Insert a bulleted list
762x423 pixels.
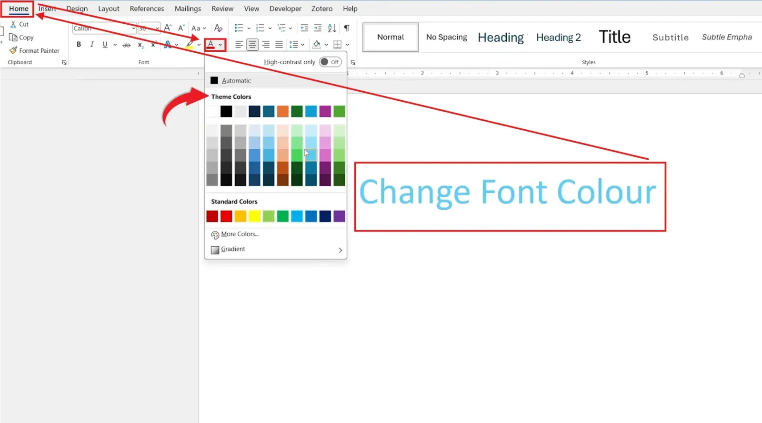pyautogui.click(x=239, y=28)
